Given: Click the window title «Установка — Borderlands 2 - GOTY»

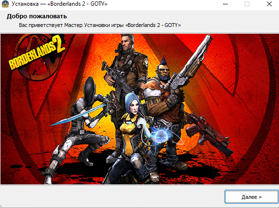Looking at the screenshot, I should [x=59, y=4].
